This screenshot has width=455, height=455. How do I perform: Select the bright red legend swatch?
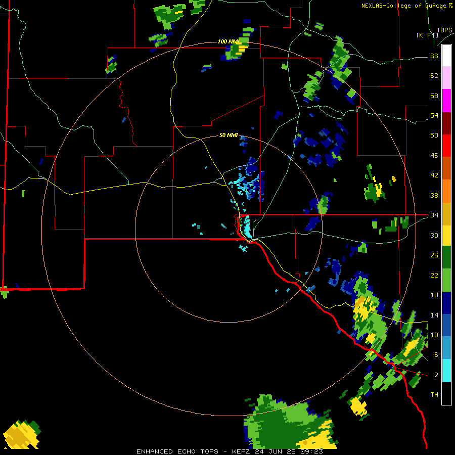[446, 146]
